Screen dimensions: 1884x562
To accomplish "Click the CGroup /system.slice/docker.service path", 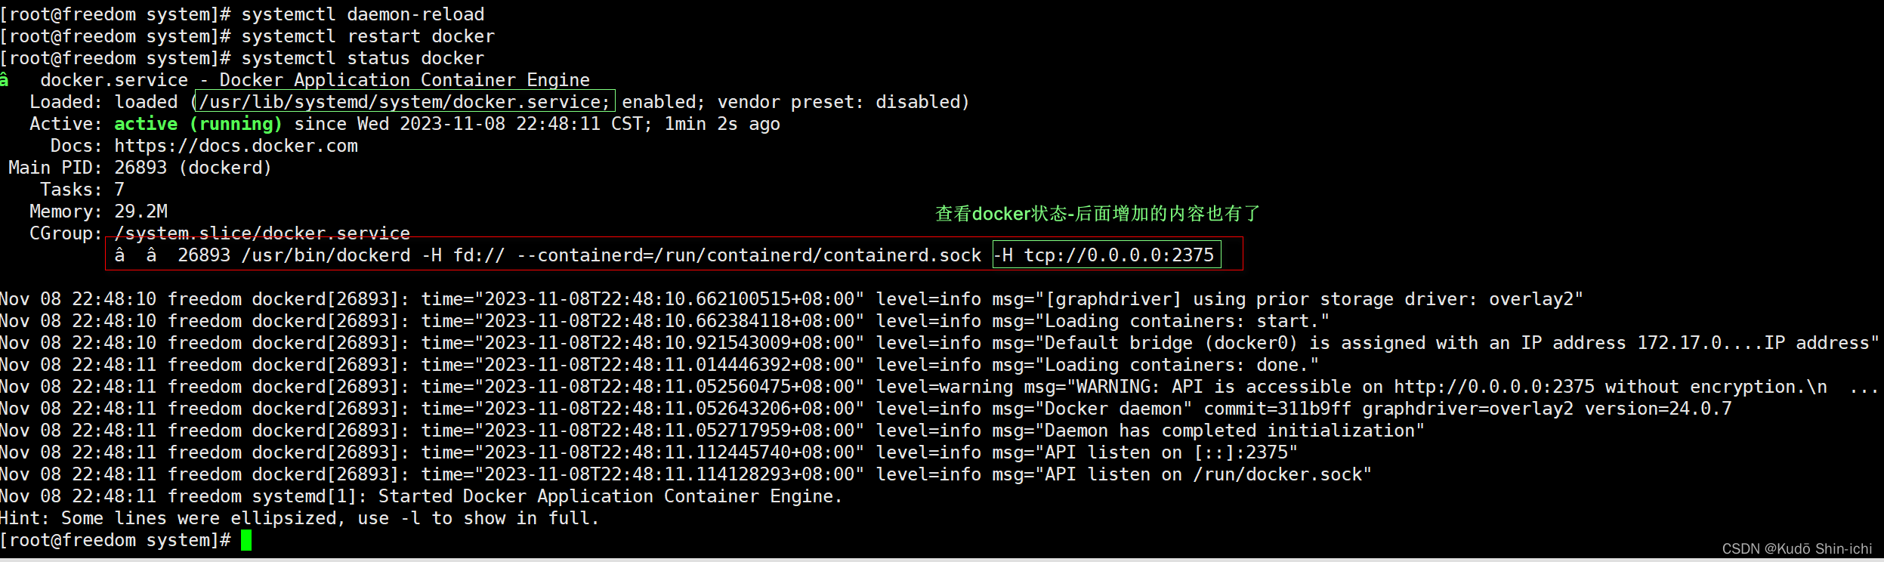I will [x=262, y=233].
